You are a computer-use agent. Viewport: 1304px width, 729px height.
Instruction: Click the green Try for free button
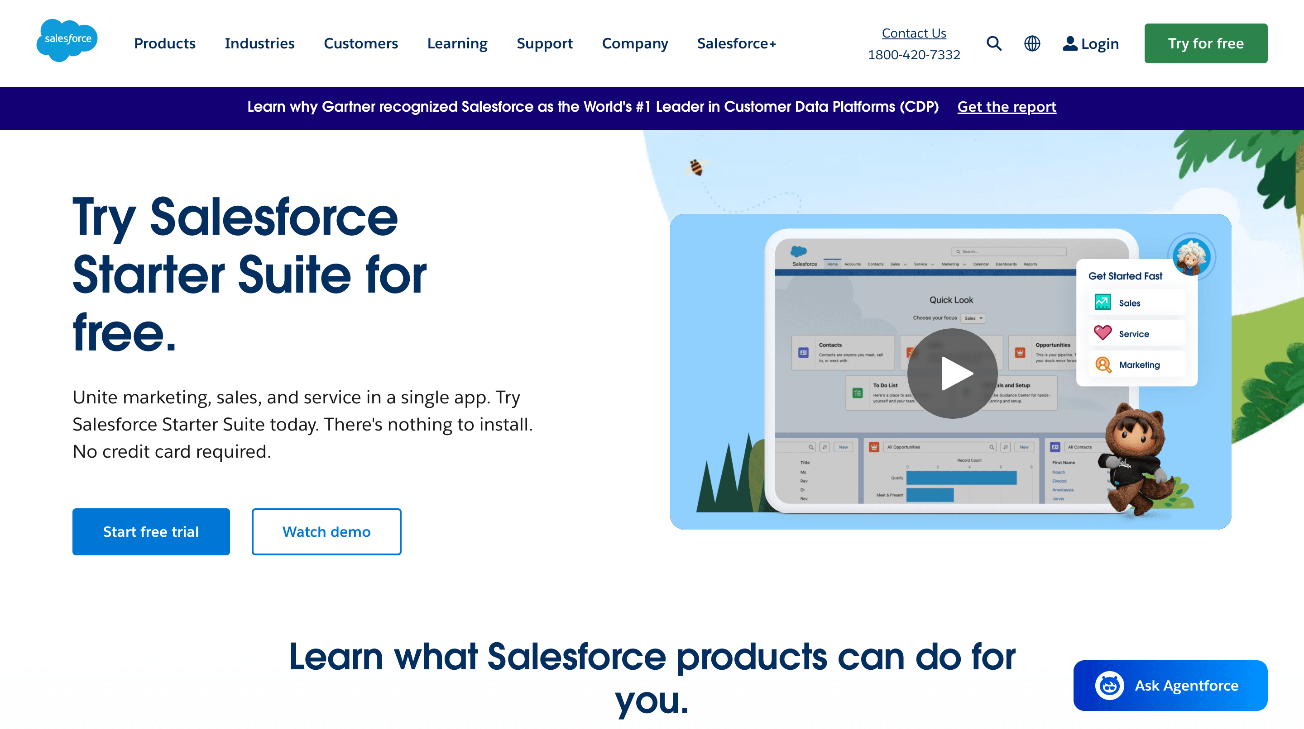tap(1206, 43)
